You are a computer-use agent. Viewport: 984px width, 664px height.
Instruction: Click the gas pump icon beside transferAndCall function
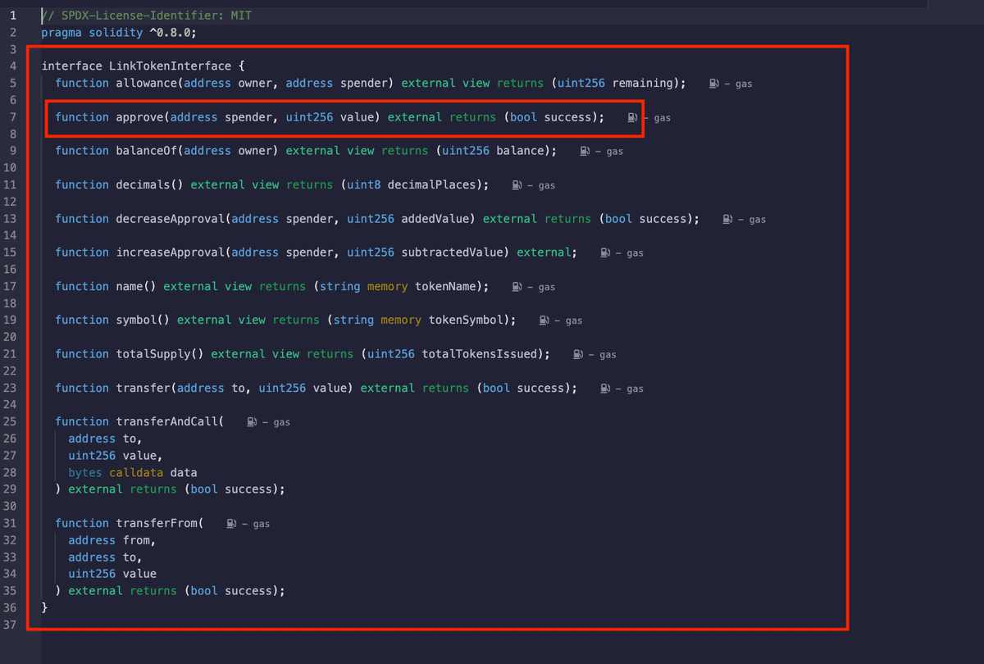(252, 422)
